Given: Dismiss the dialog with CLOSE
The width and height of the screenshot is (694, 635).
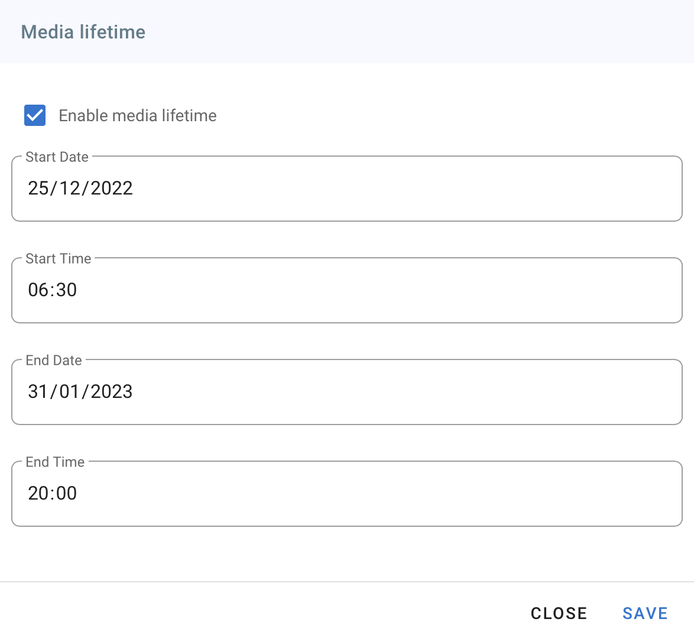Looking at the screenshot, I should pyautogui.click(x=559, y=613).
